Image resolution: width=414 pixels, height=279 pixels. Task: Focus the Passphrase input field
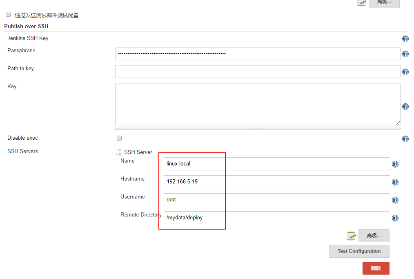coord(258,54)
